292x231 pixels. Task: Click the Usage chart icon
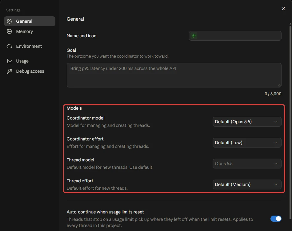9,61
